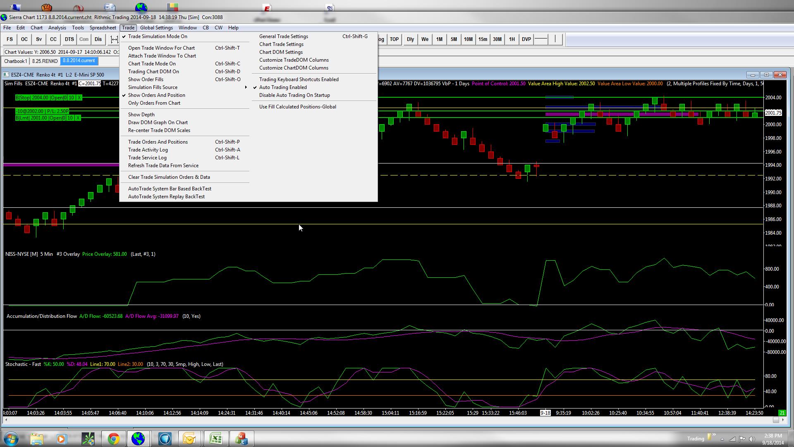Select the vertical line drawing tool

click(x=555, y=39)
